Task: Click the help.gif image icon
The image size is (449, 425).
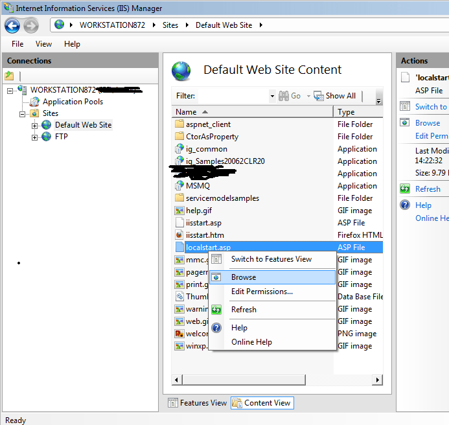Action: [179, 211]
